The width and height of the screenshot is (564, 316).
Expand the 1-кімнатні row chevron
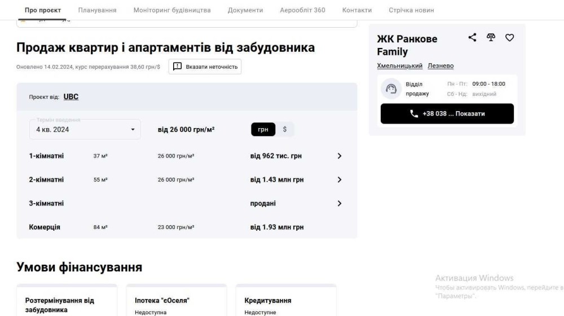click(340, 156)
